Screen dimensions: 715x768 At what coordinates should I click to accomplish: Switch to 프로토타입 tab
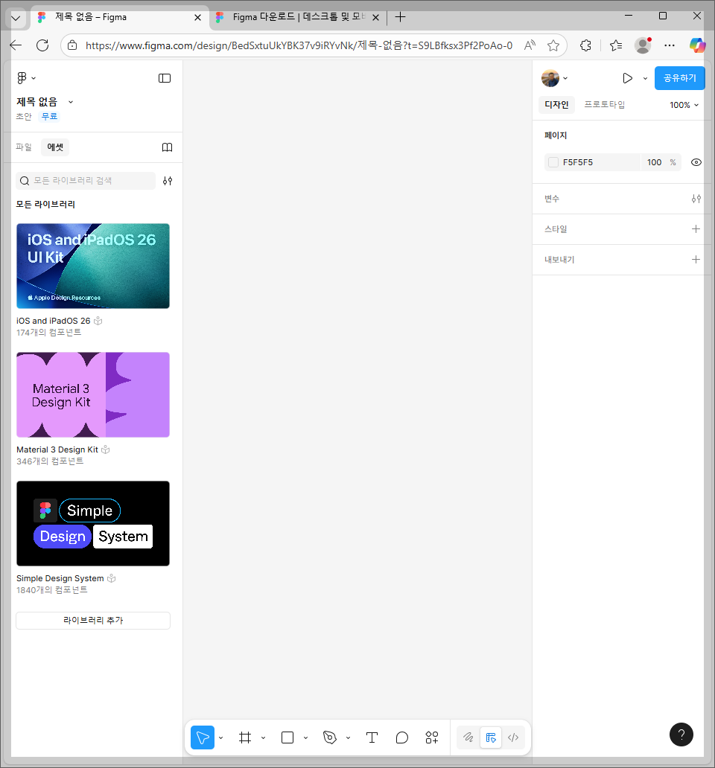pyautogui.click(x=604, y=105)
